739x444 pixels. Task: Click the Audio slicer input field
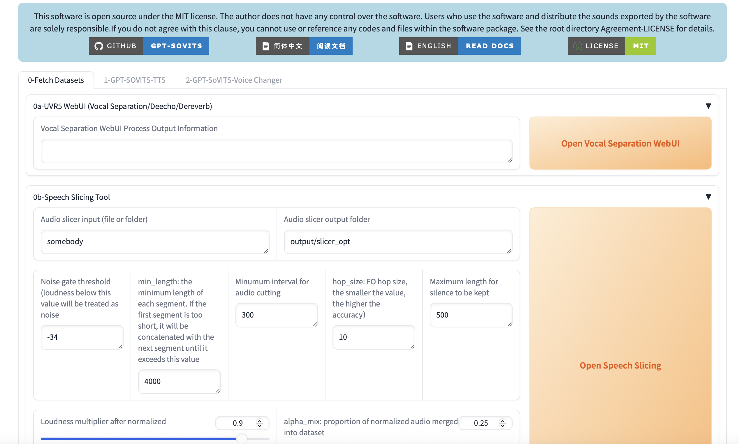(155, 242)
